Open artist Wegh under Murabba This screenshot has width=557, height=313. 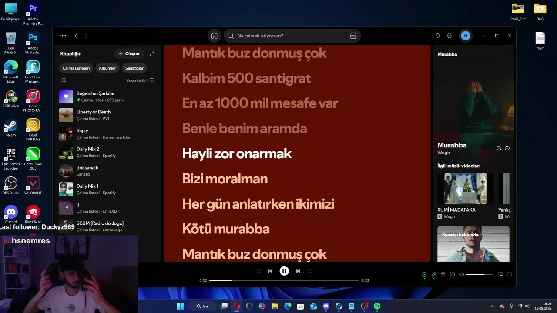pyautogui.click(x=443, y=153)
